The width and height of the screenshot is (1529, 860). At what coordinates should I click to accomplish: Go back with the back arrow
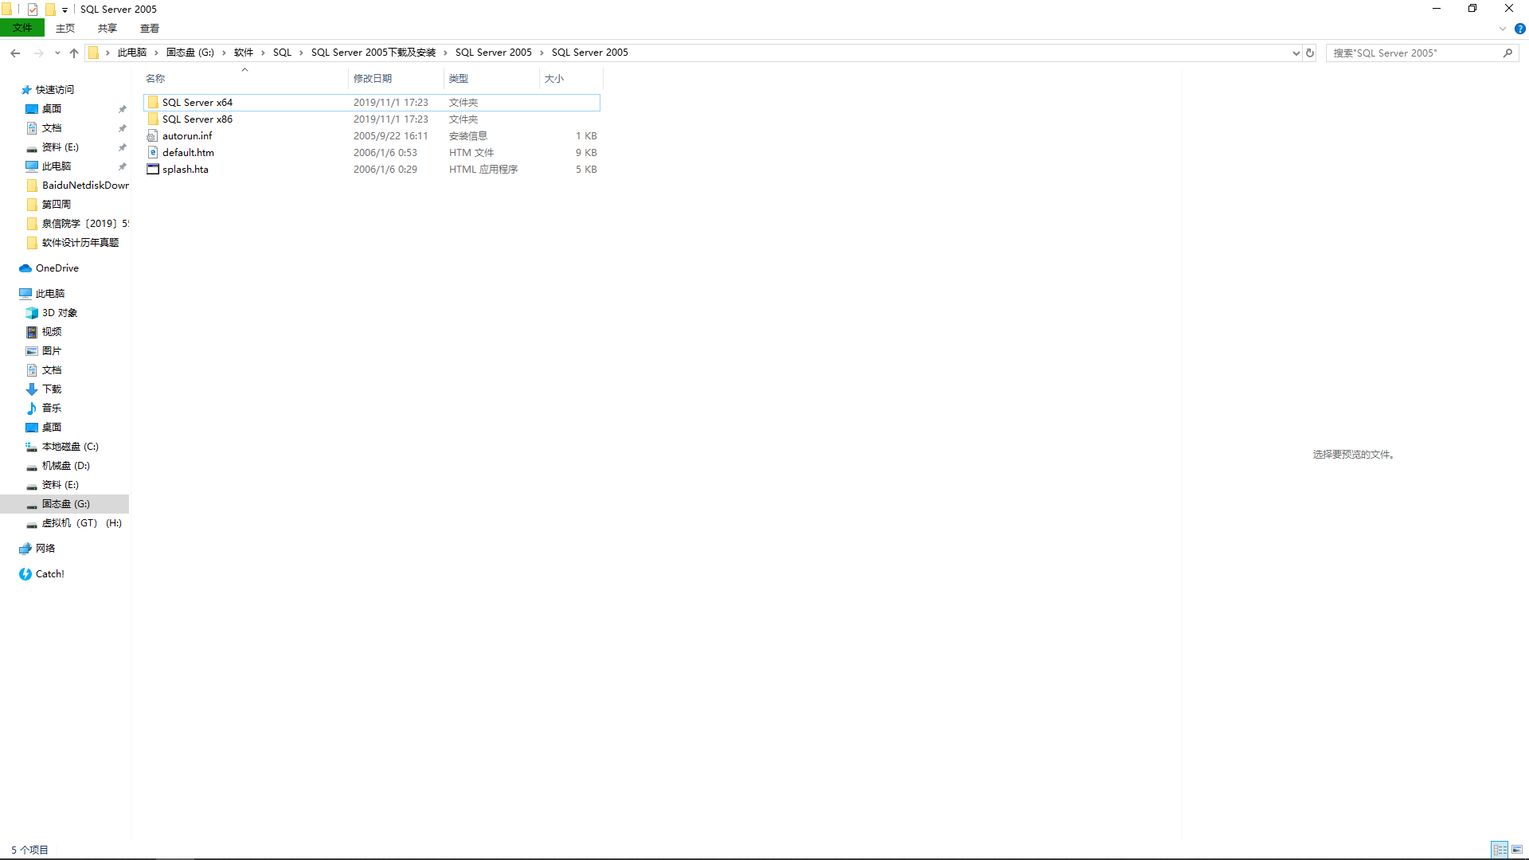point(15,53)
